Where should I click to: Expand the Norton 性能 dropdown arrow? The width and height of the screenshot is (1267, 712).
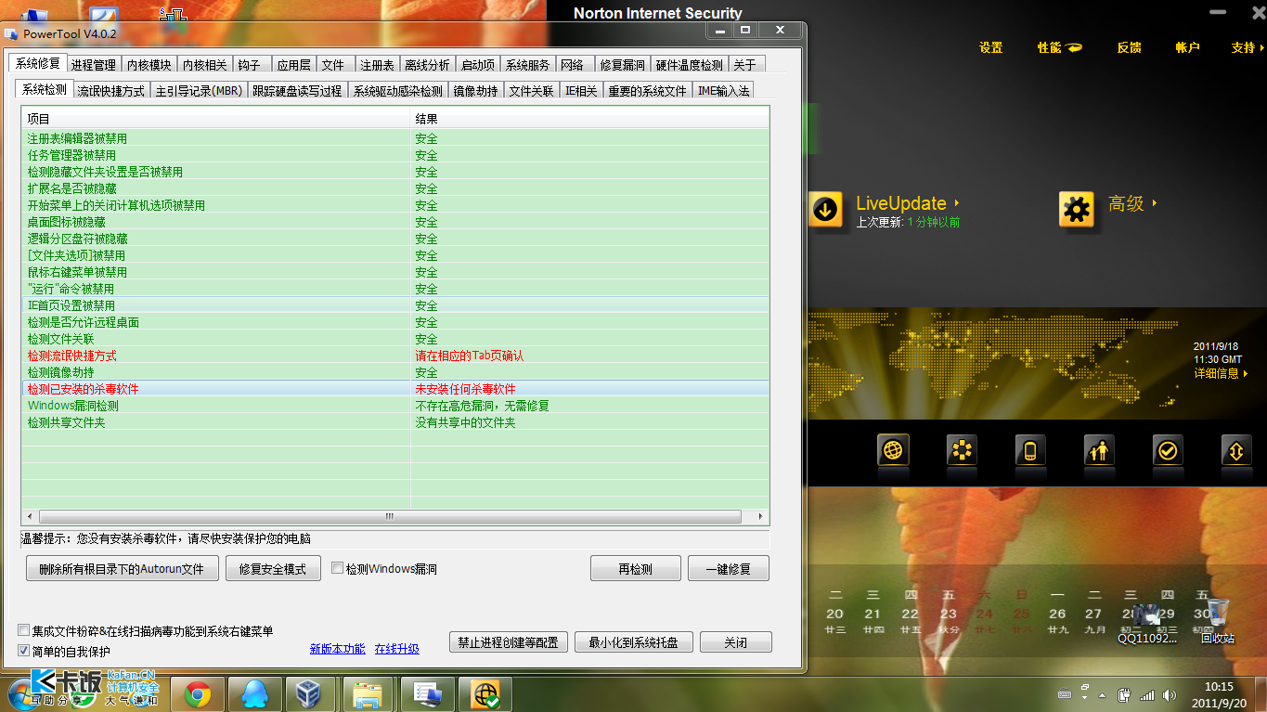click(1073, 47)
